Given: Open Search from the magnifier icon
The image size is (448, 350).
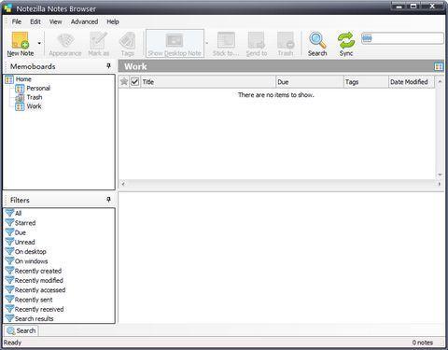Looking at the screenshot, I should (x=317, y=44).
